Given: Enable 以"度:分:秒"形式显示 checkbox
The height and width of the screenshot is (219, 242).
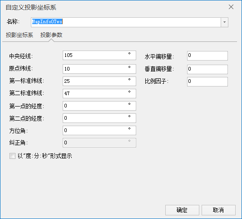Looking at the screenshot, I should pyautogui.click(x=12, y=156).
